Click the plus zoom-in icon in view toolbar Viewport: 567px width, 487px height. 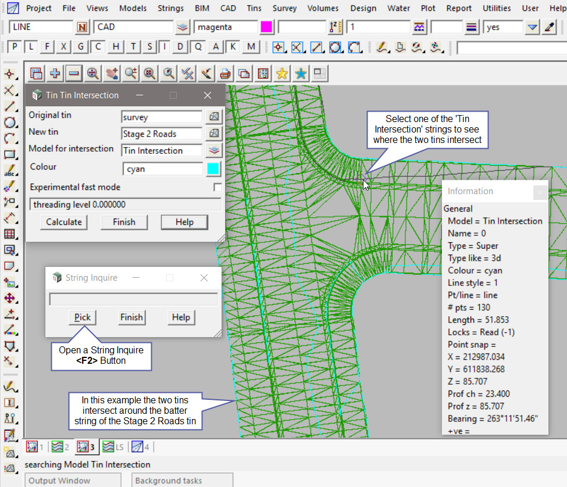55,73
